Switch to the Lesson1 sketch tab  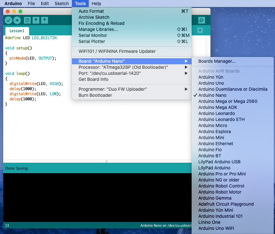17,31
